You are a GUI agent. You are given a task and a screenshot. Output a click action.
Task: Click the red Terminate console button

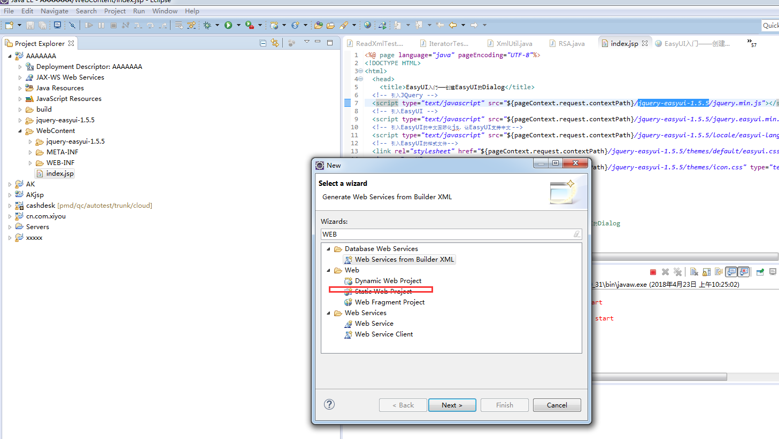click(653, 272)
